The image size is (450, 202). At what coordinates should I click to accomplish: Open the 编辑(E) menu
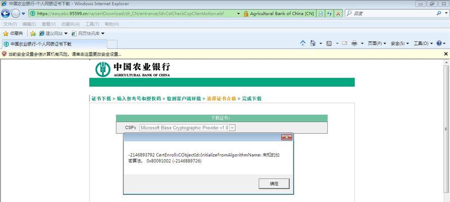click(x=29, y=24)
